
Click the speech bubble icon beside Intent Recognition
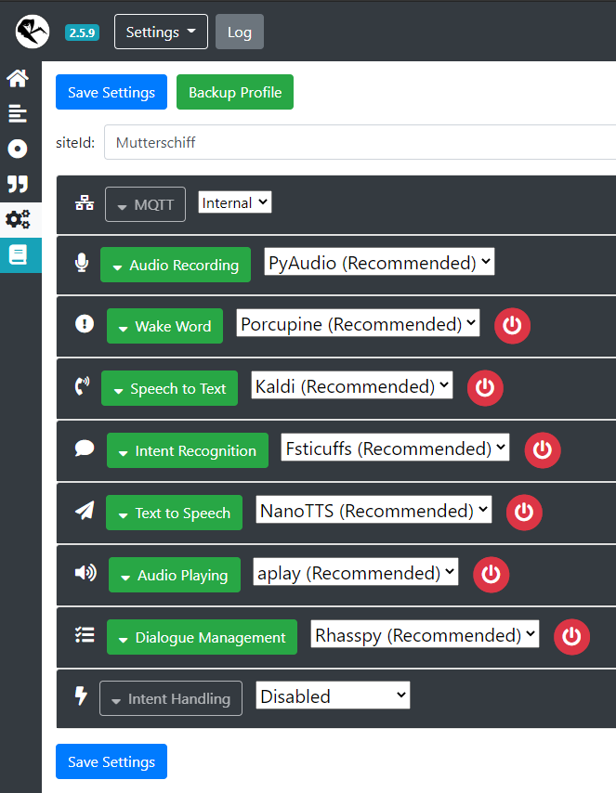click(x=85, y=448)
